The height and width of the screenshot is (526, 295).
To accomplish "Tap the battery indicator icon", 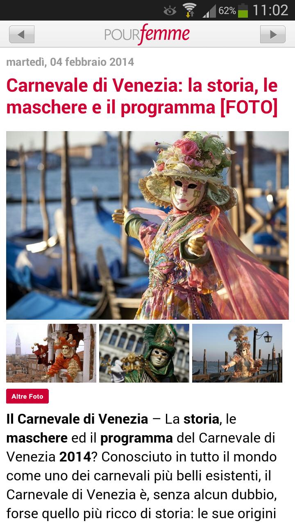I will click(x=243, y=10).
